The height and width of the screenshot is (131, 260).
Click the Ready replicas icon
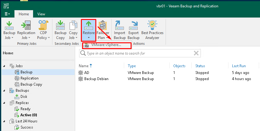tap(17, 109)
